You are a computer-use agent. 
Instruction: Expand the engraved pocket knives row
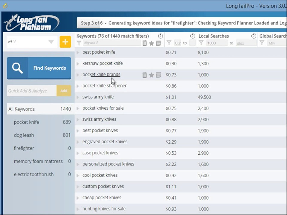[x=78, y=142]
